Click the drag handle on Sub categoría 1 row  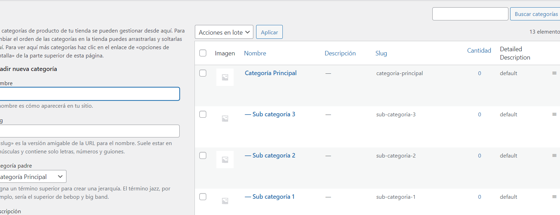(554, 197)
